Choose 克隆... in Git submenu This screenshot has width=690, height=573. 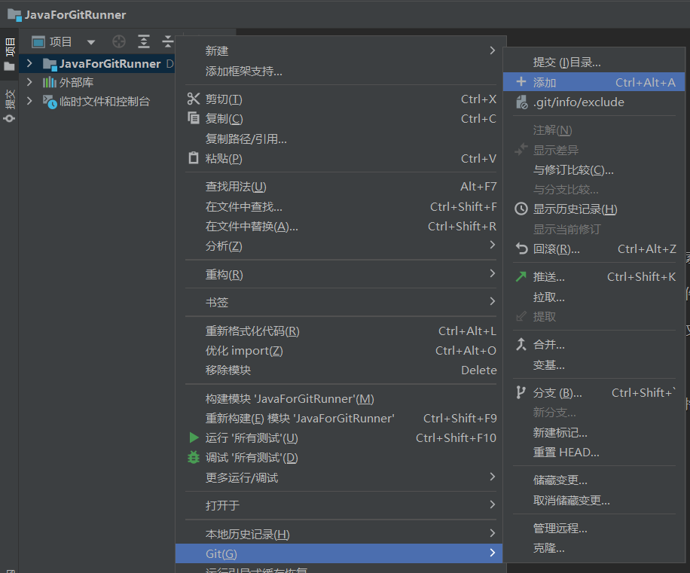pos(594,547)
